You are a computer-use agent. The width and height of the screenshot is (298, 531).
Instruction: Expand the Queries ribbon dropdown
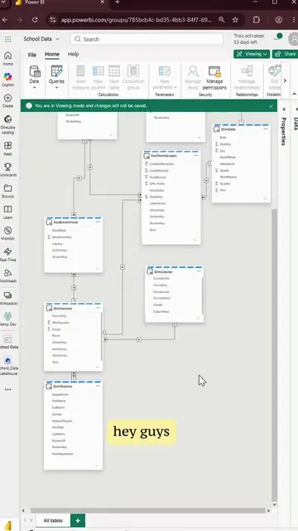coord(56,76)
